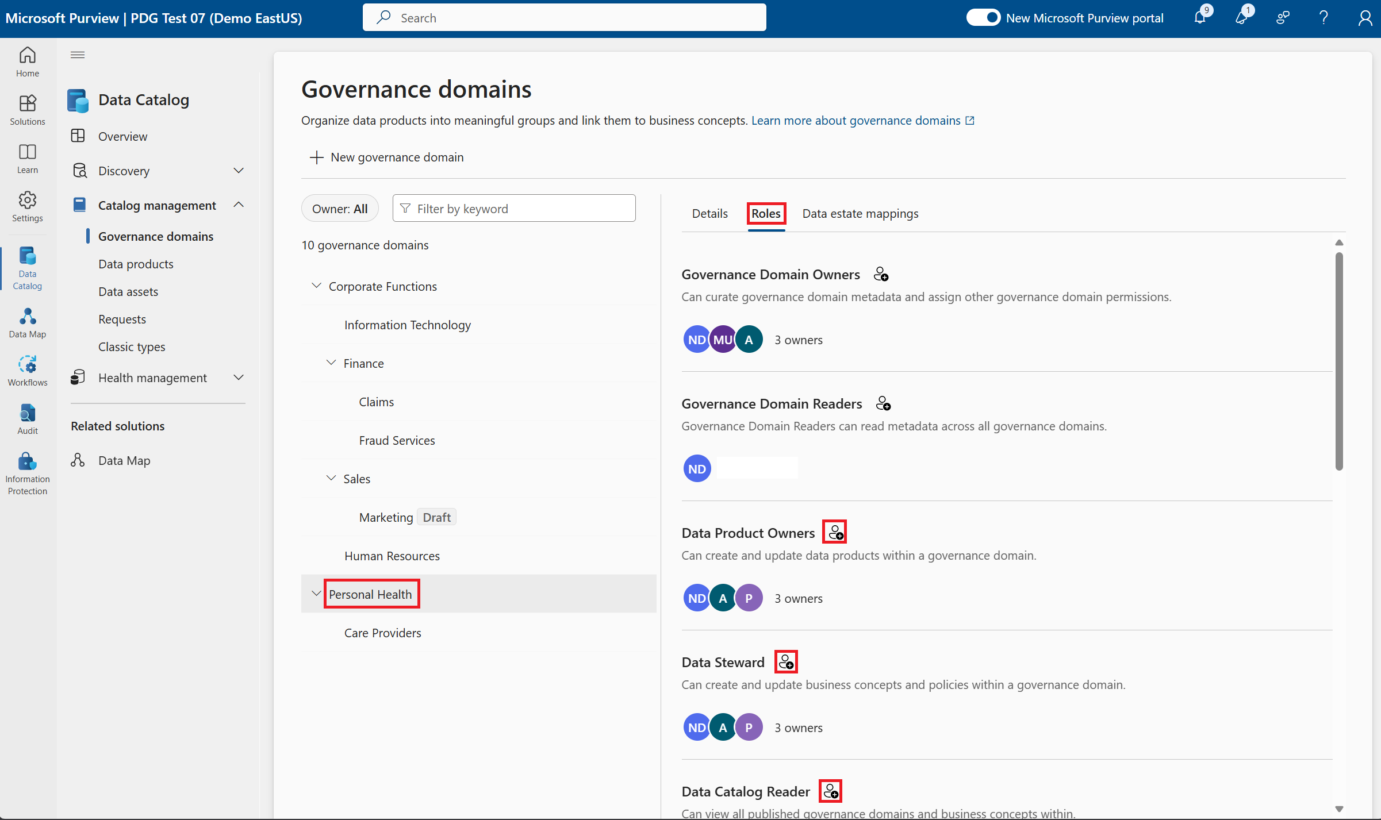
Task: Click the Data Catalog icon in sidebar
Action: pyautogui.click(x=26, y=264)
